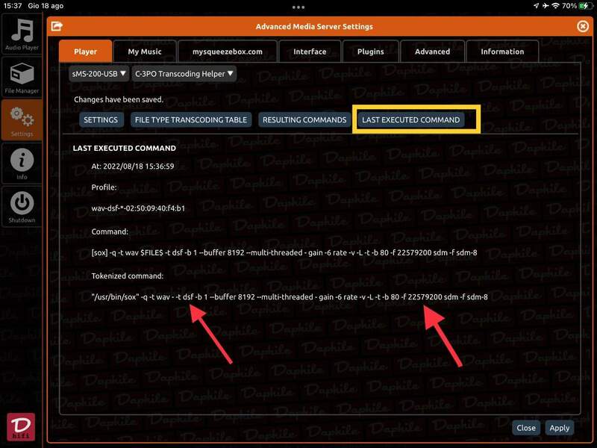Expand the sMS-200-USB player dropdown
The image size is (597, 448).
(99, 74)
